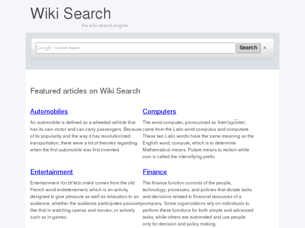
Task: Click 'first invented' ending the Automobiles text
Action: pyautogui.click(x=106, y=150)
